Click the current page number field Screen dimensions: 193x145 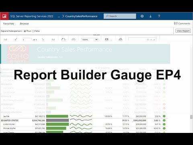tap(27, 39)
